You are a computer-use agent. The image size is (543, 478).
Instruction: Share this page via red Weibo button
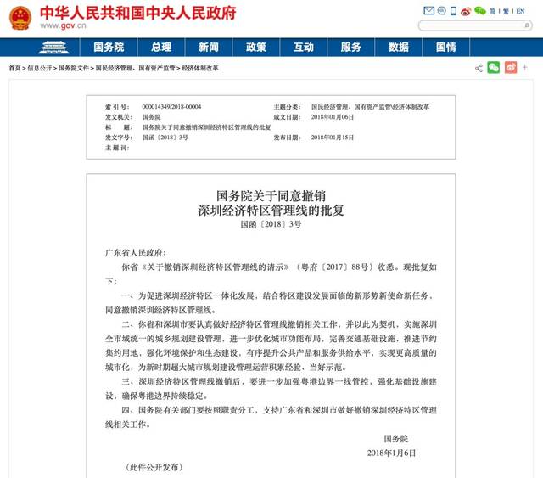511,67
